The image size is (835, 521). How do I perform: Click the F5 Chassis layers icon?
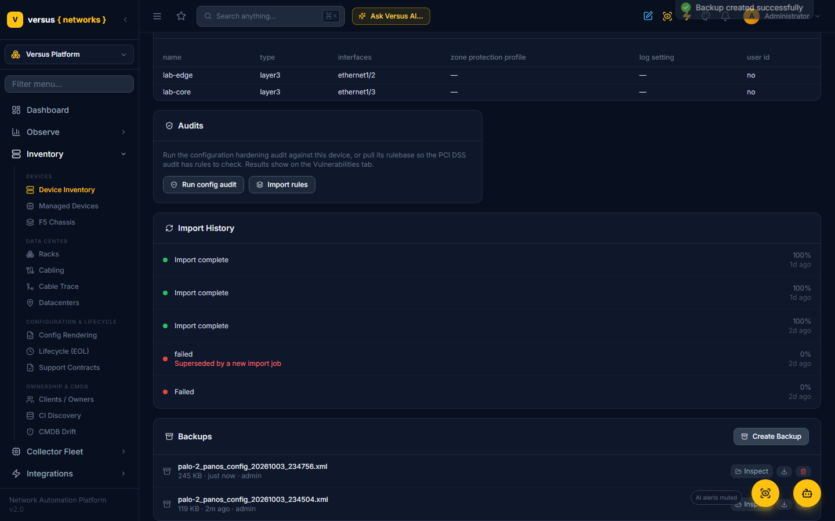30,222
